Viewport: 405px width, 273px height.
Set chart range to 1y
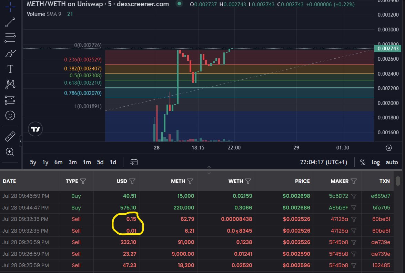(x=45, y=162)
